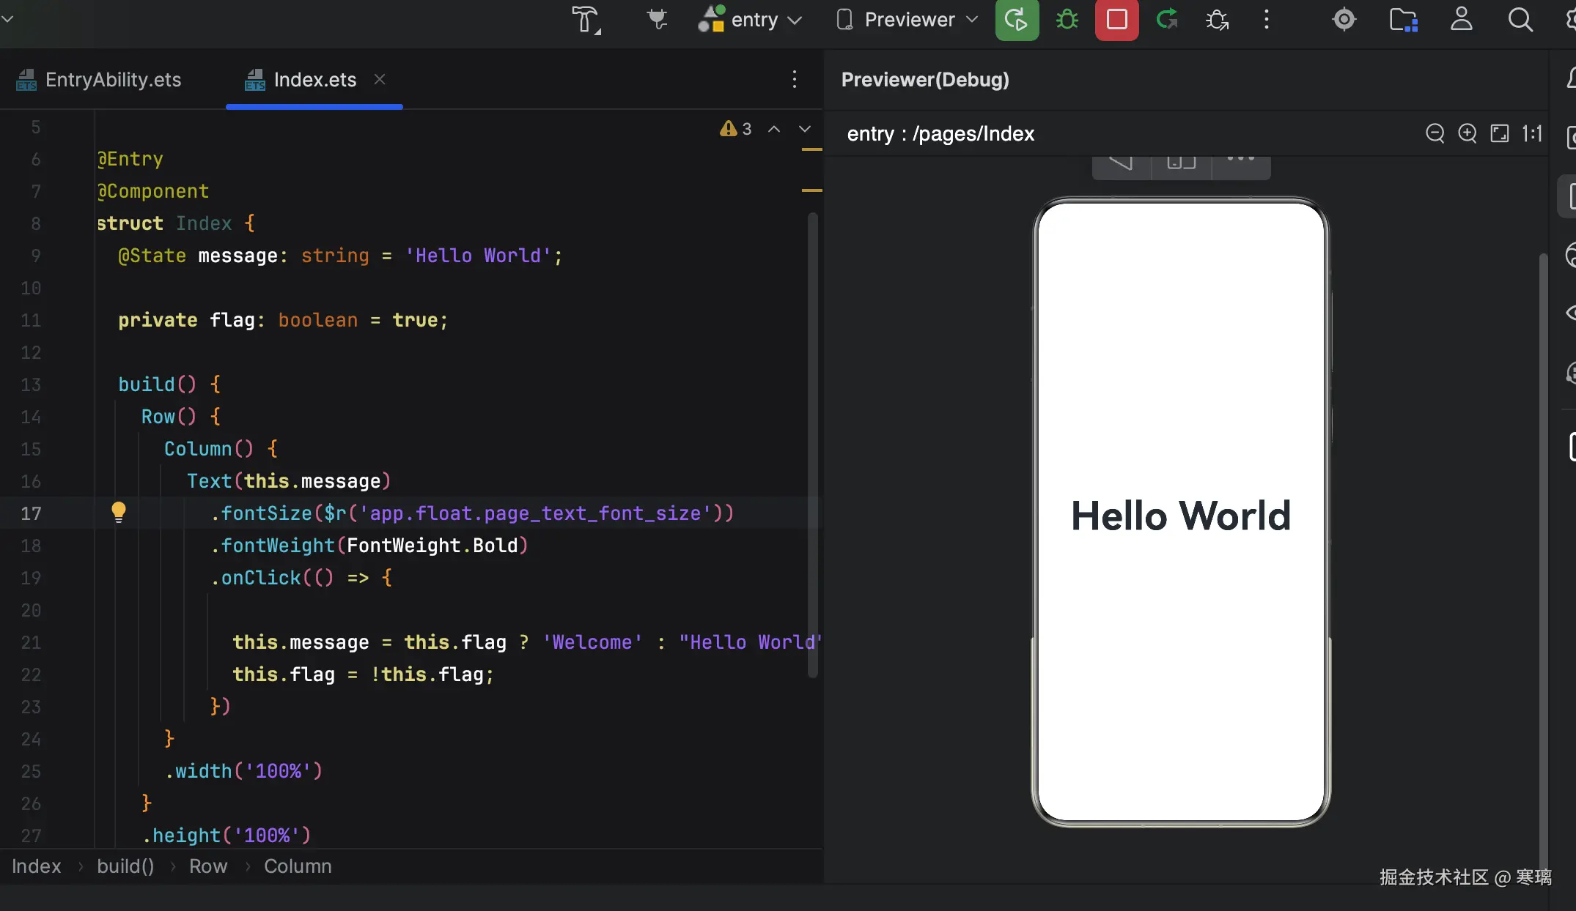Image resolution: width=1576 pixels, height=911 pixels.
Task: Click the green Run entry button
Action: (1017, 20)
